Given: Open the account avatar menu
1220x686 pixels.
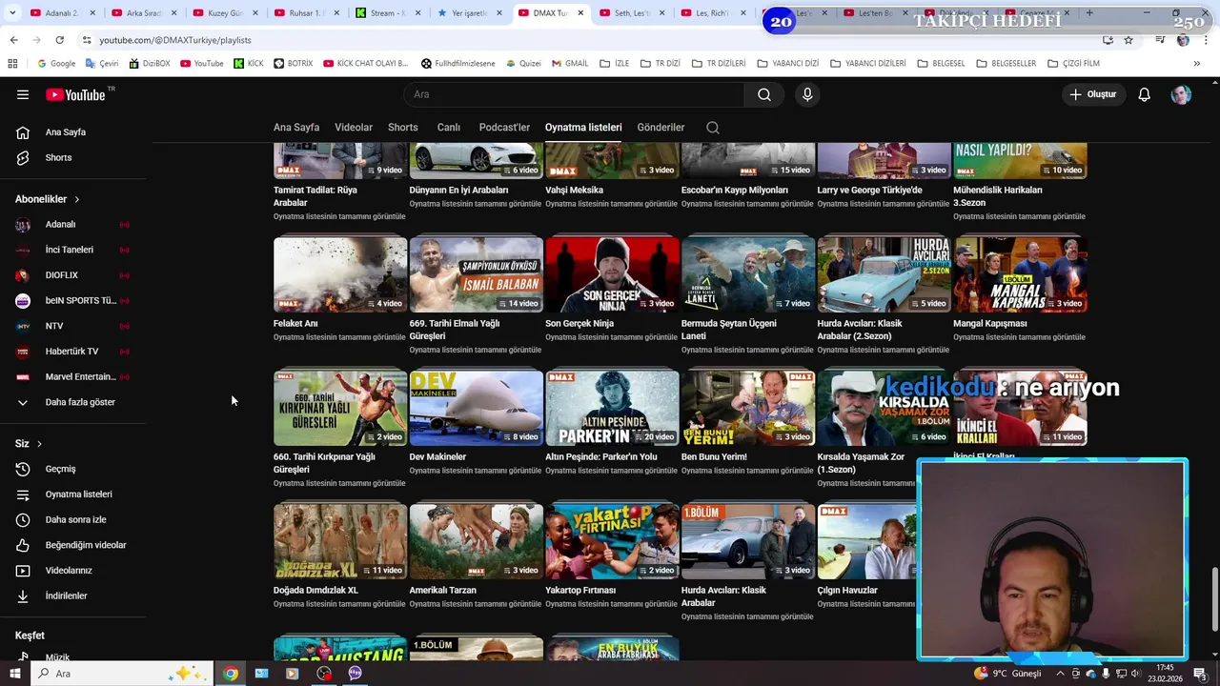Looking at the screenshot, I should pos(1181,94).
